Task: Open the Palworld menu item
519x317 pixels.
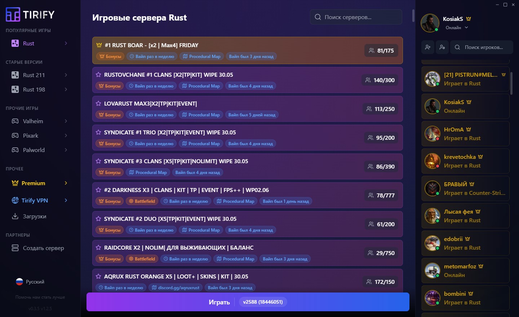Action: pyautogui.click(x=40, y=150)
